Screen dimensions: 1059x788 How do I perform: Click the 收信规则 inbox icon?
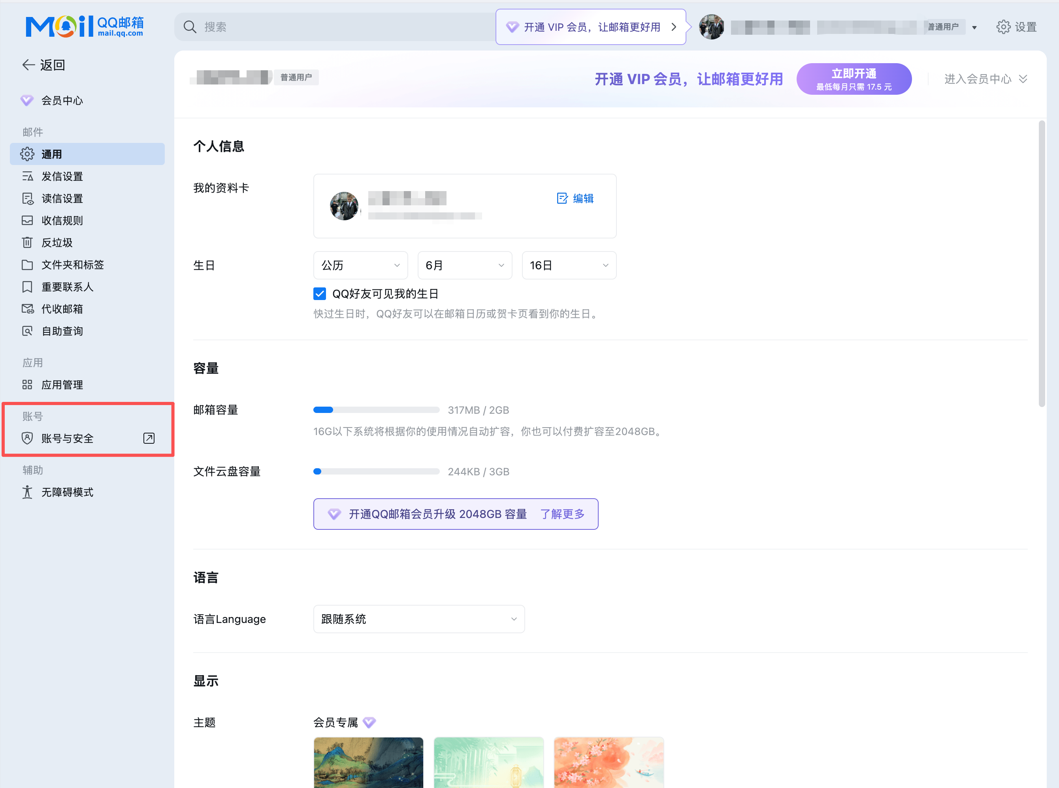tap(27, 220)
